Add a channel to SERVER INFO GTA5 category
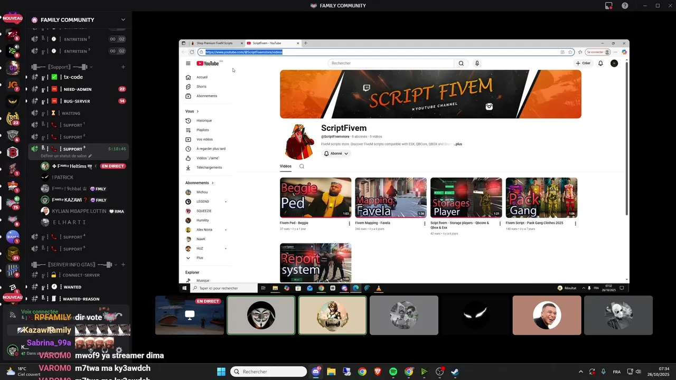 click(x=123, y=264)
